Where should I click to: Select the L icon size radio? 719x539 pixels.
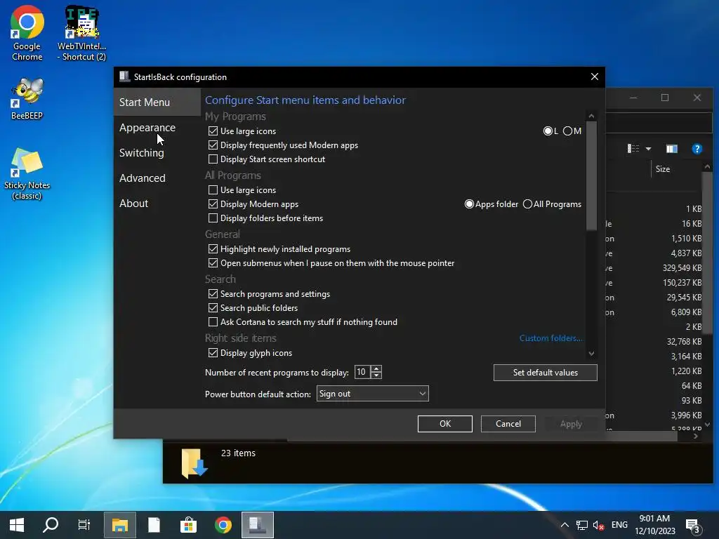(548, 131)
